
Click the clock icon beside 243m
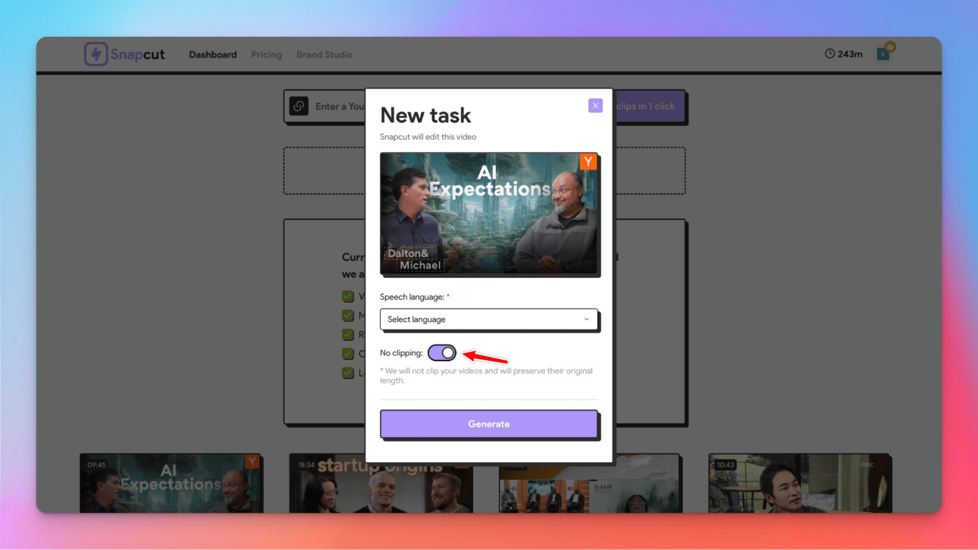coord(830,54)
